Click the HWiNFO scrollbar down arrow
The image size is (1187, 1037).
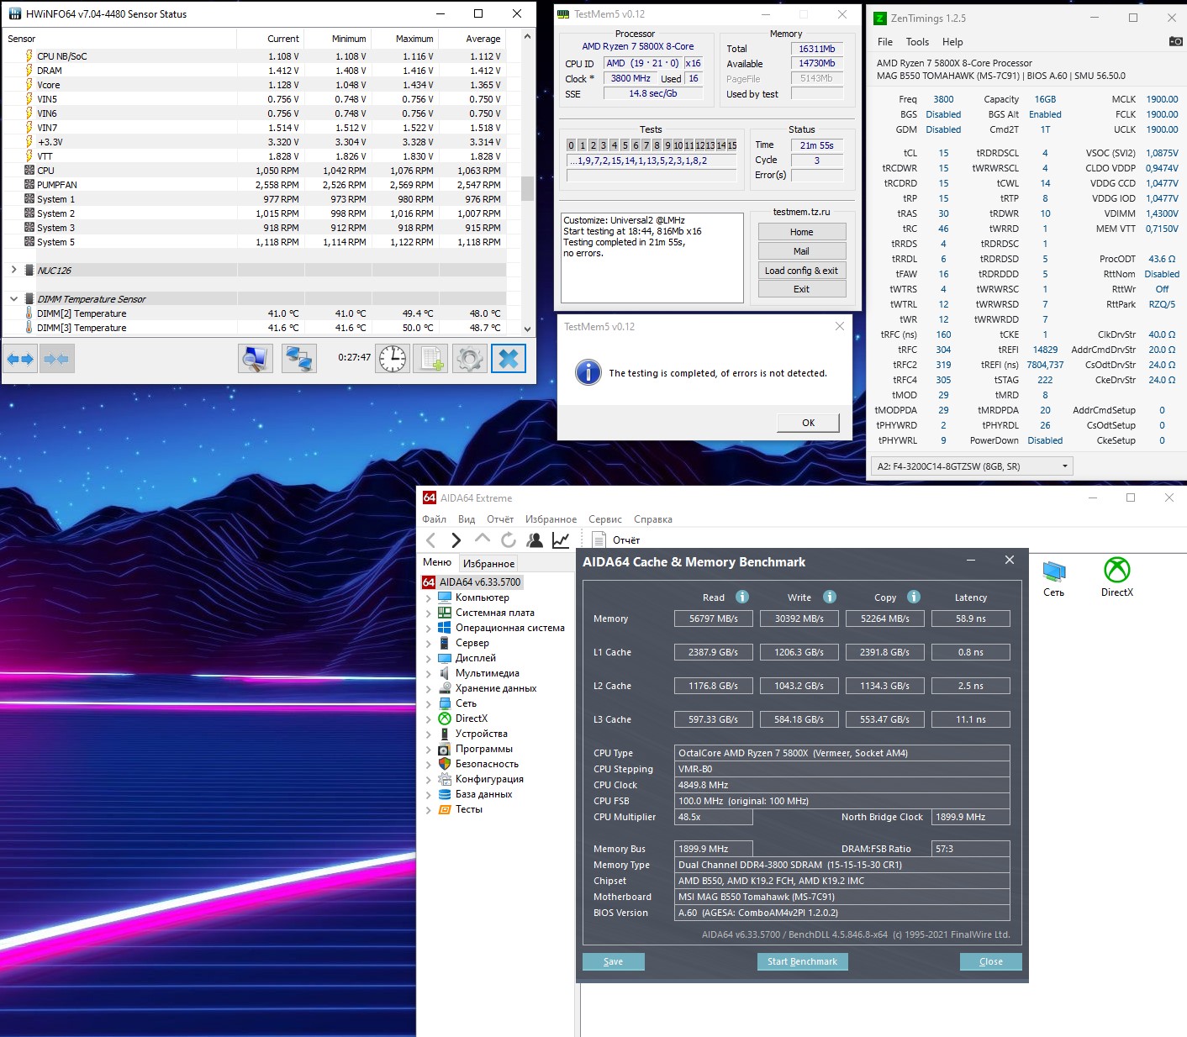coord(527,329)
